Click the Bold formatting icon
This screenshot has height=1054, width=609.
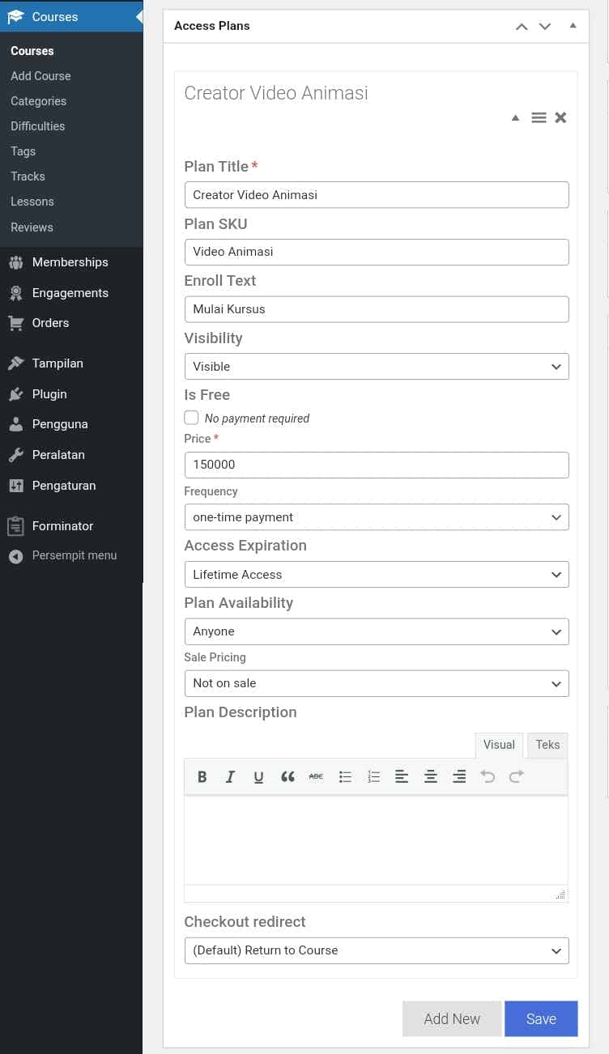point(202,777)
